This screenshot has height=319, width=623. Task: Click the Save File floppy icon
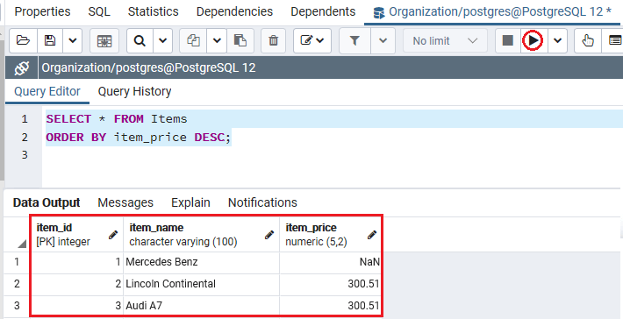pyautogui.click(x=50, y=40)
